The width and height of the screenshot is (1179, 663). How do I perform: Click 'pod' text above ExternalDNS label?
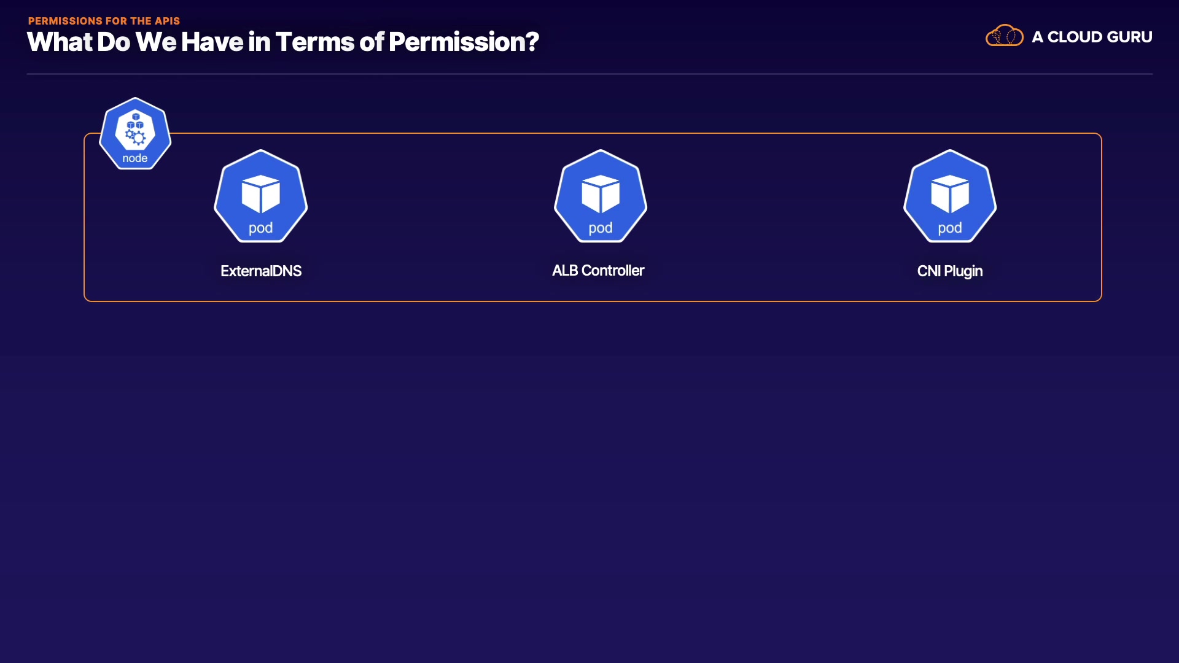260,228
